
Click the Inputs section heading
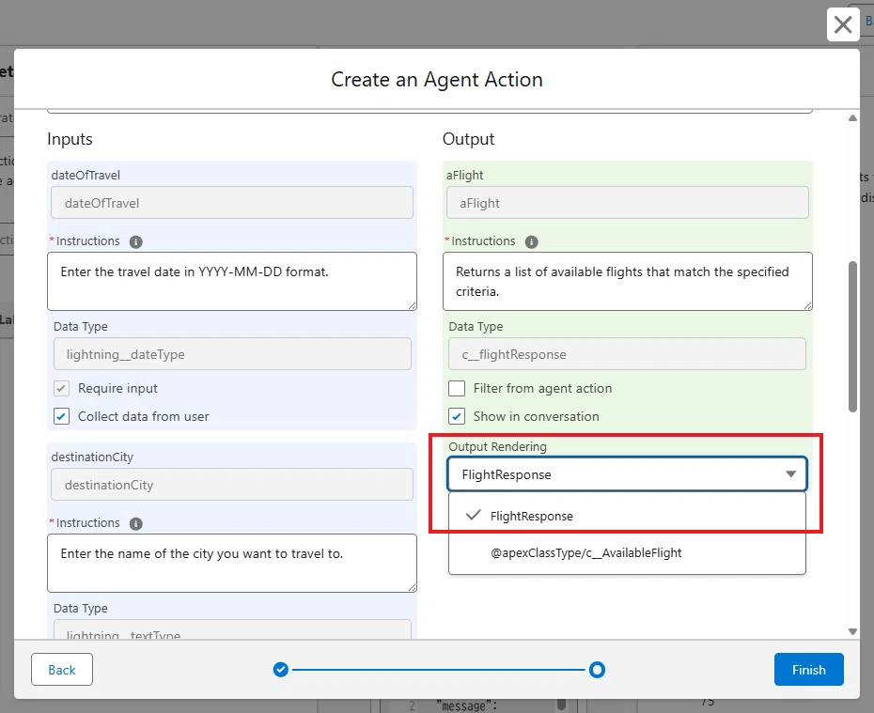[x=70, y=139]
